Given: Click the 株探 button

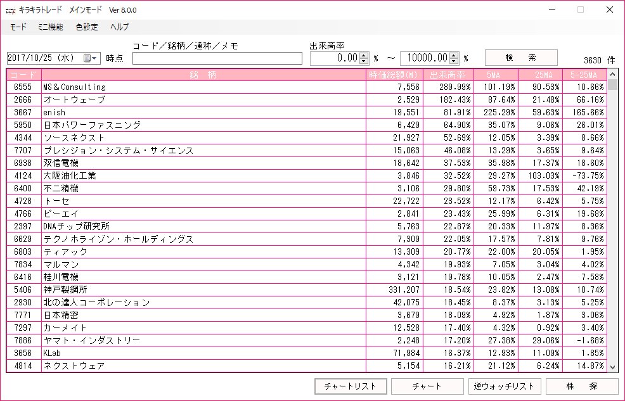Looking at the screenshot, I should [x=581, y=386].
